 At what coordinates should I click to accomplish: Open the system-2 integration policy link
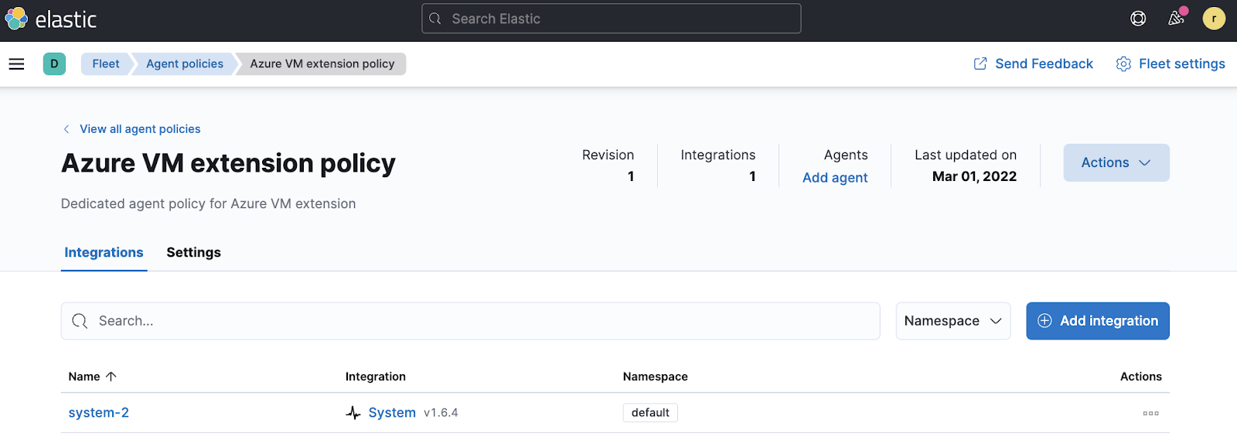click(x=99, y=413)
